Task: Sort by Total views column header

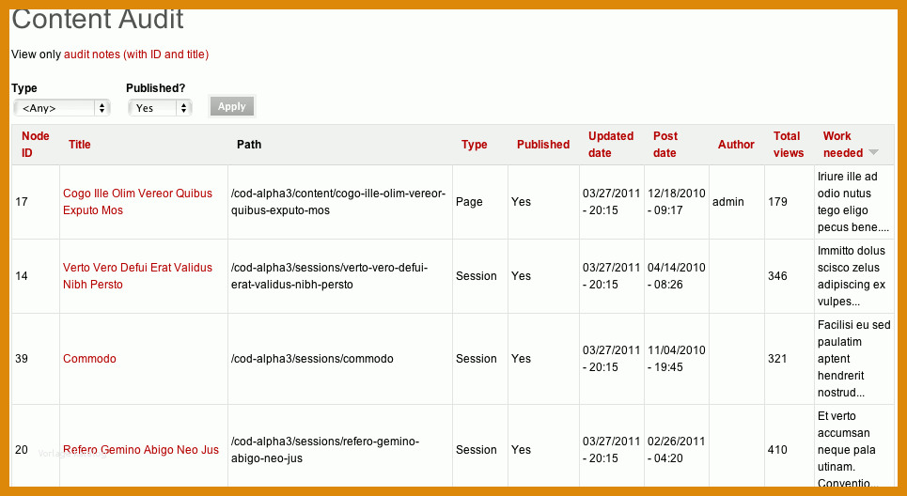Action: (789, 145)
